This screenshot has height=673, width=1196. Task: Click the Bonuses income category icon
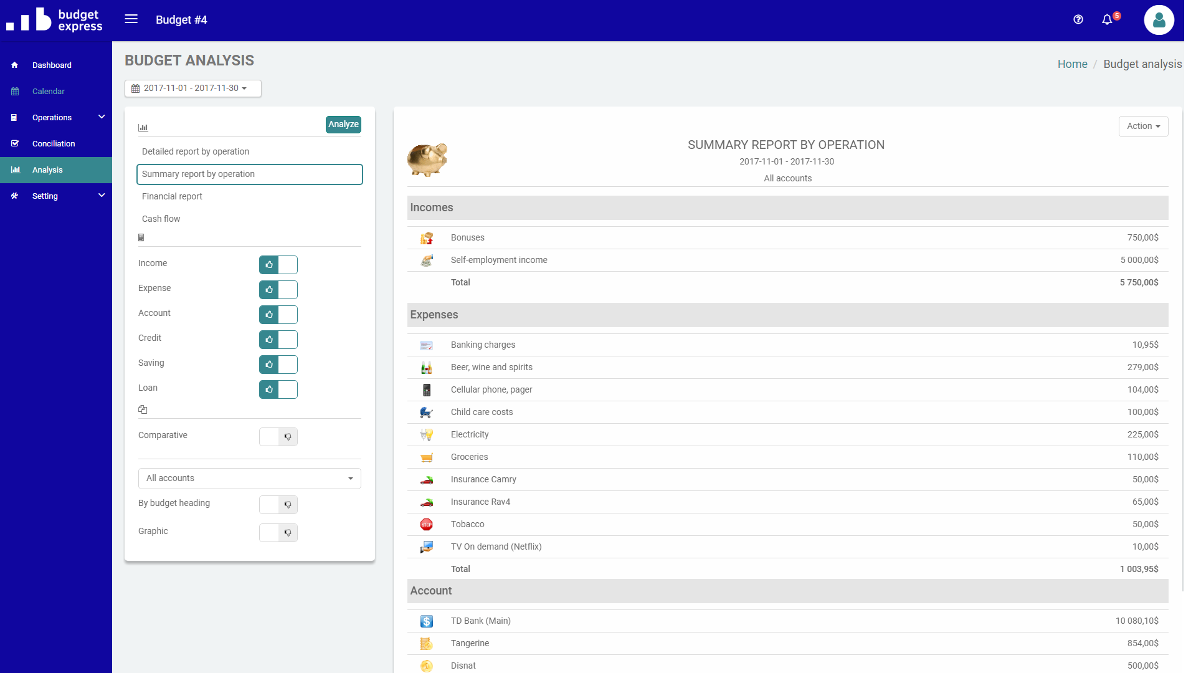click(x=427, y=237)
